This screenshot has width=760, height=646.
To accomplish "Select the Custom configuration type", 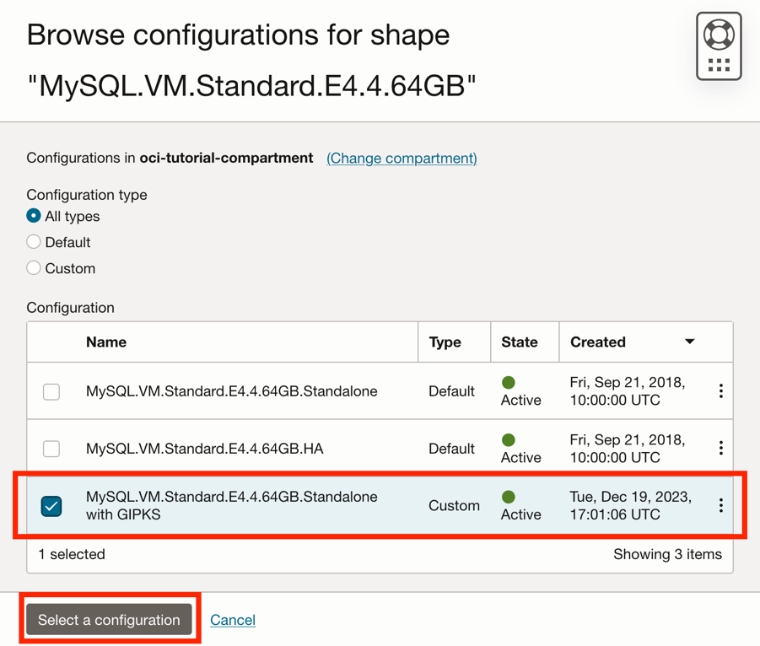I will pyautogui.click(x=34, y=268).
